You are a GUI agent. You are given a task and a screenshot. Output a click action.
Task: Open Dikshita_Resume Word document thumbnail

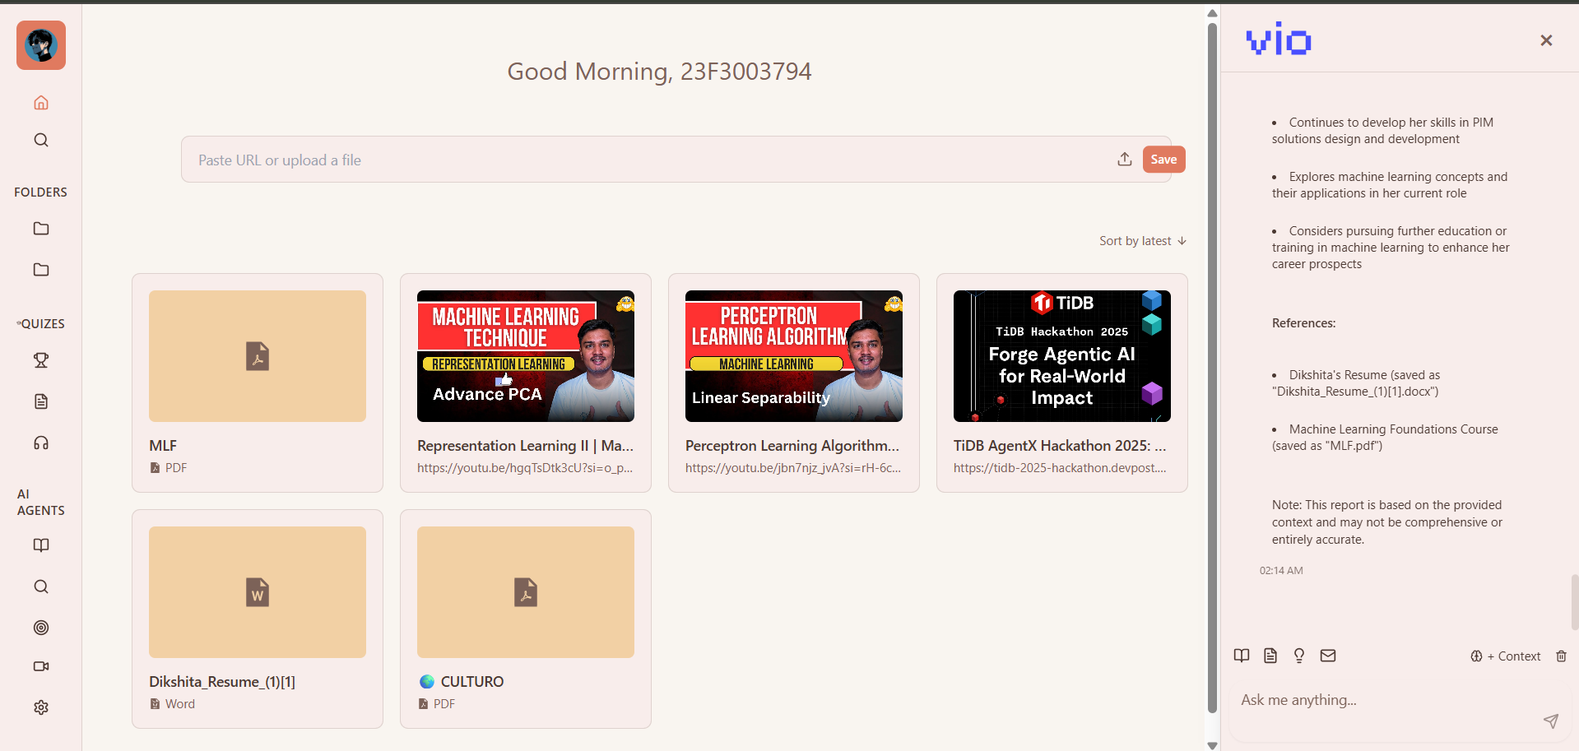point(258,592)
